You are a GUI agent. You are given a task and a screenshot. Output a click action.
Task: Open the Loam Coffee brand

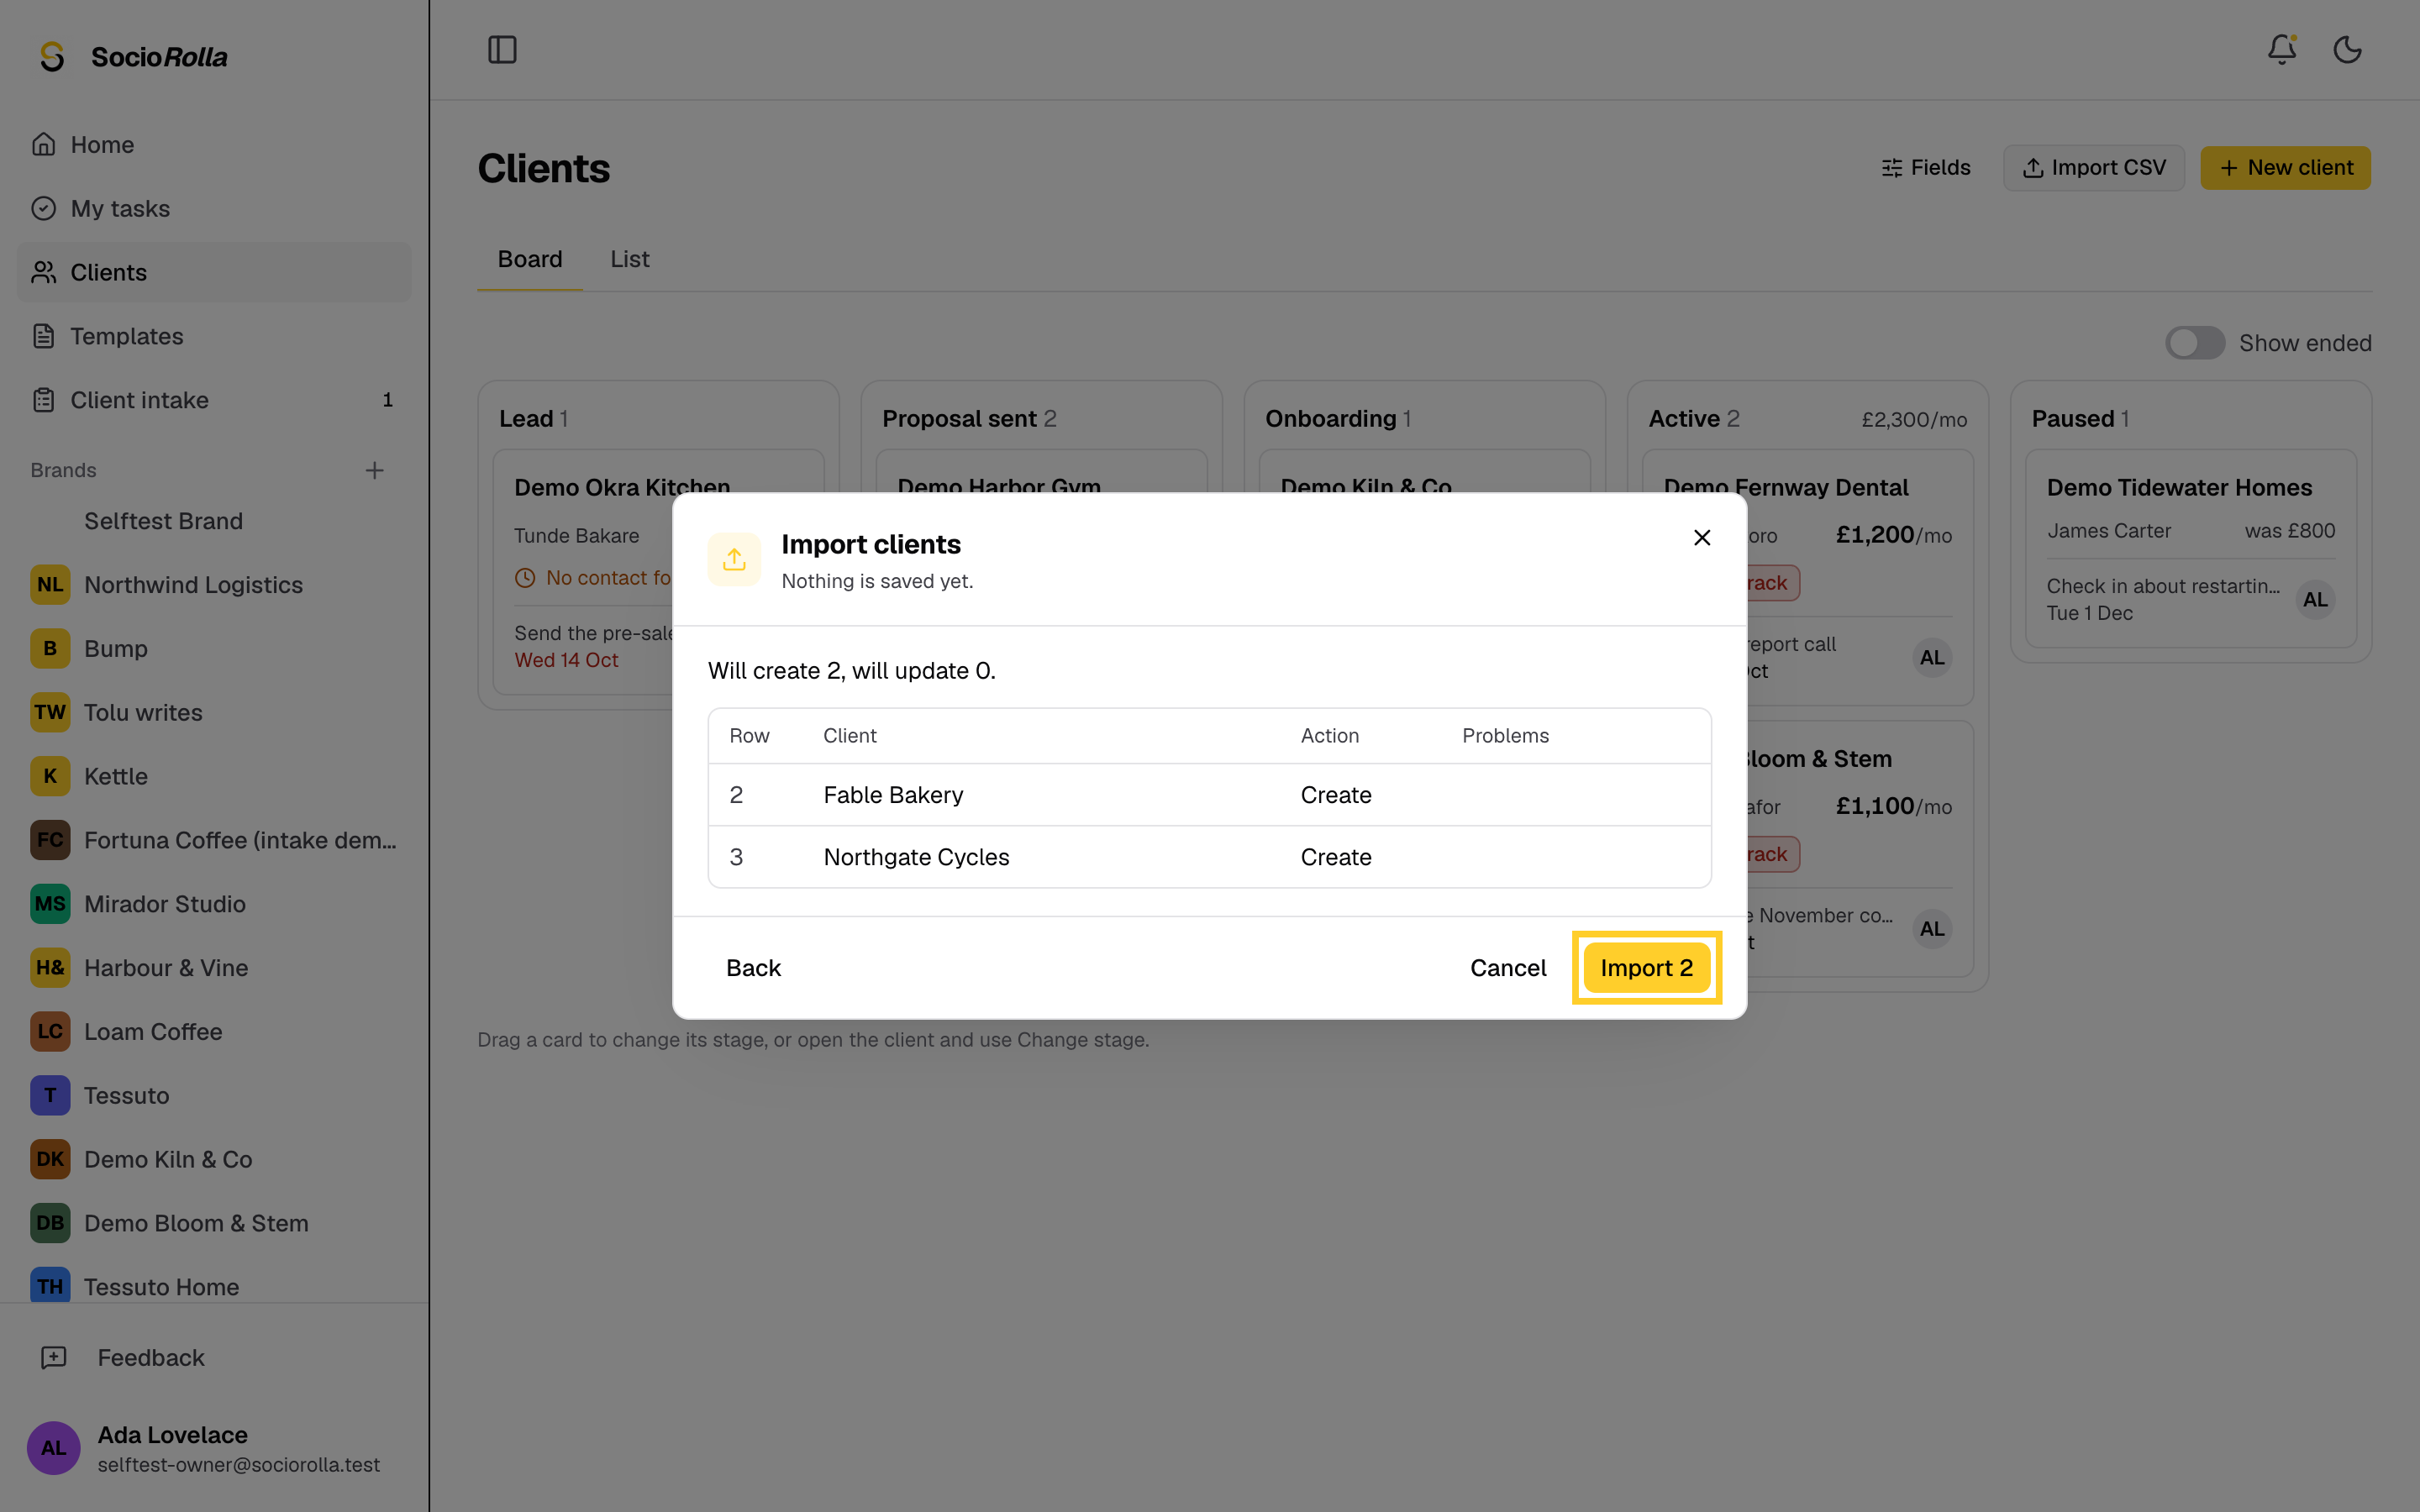coord(214,1031)
